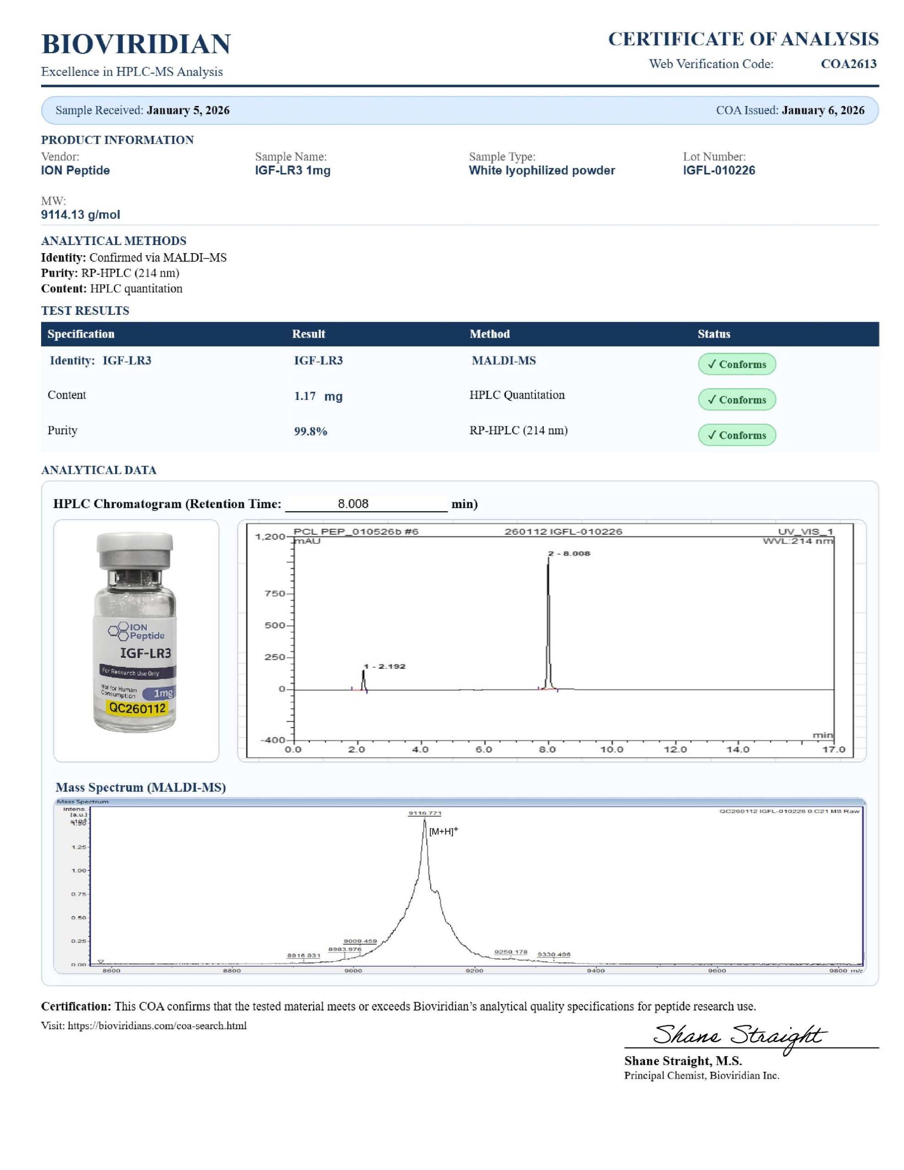This screenshot has height=1170, width=904.
Task: Click the 2.192 peak label in chromatogram
Action: click(384, 666)
